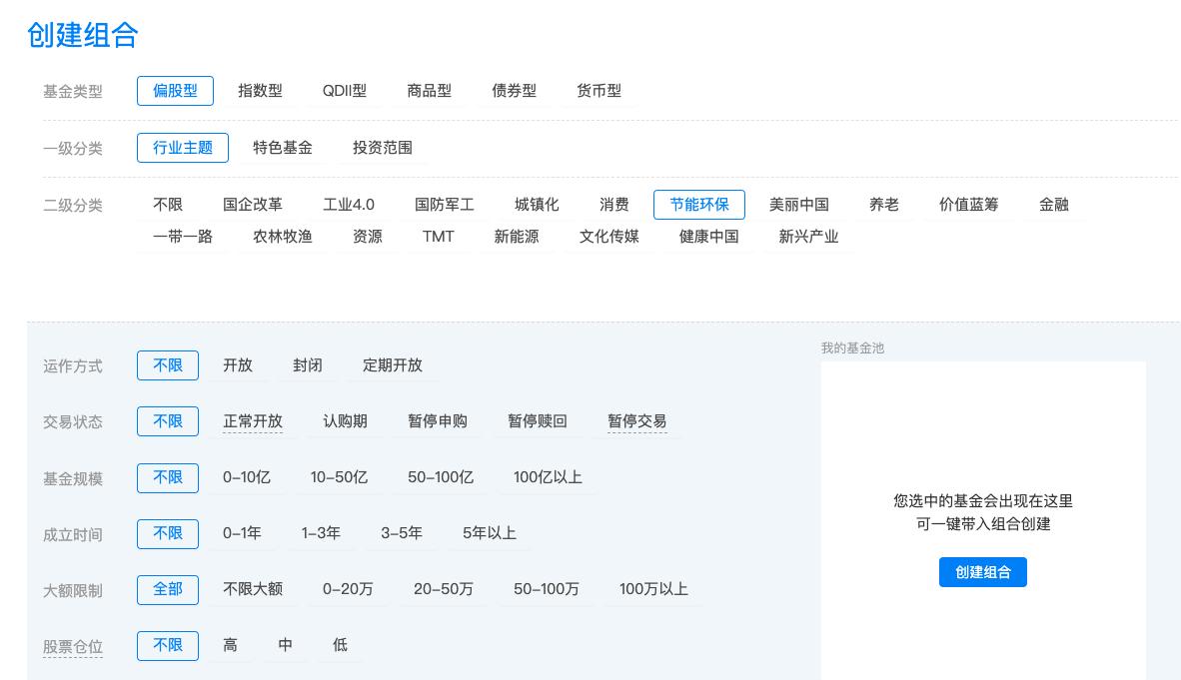
Task: Select the 指数型 fund type filter
Action: click(261, 90)
